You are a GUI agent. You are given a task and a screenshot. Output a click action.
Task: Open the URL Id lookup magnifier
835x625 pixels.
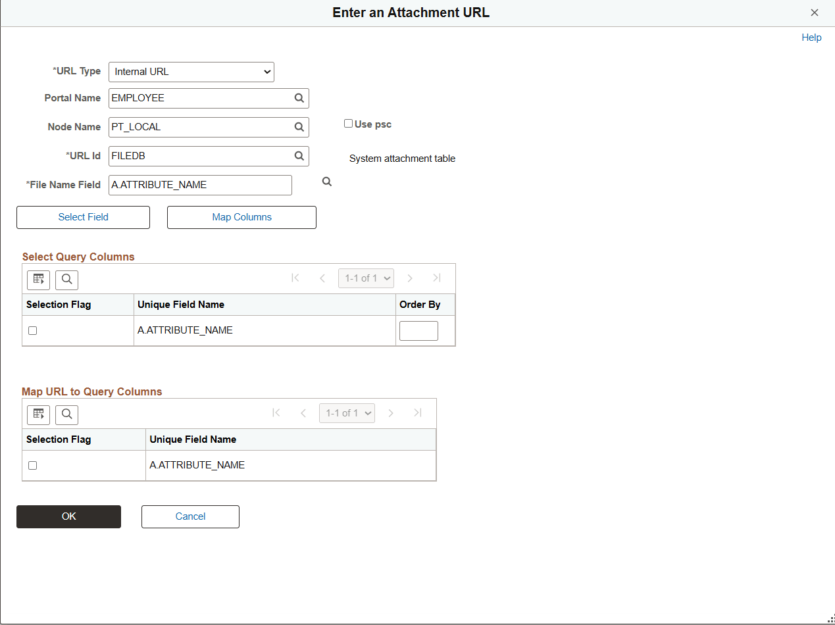click(x=299, y=156)
